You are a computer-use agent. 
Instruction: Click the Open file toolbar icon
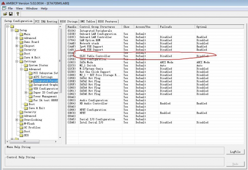click(x=5, y=14)
